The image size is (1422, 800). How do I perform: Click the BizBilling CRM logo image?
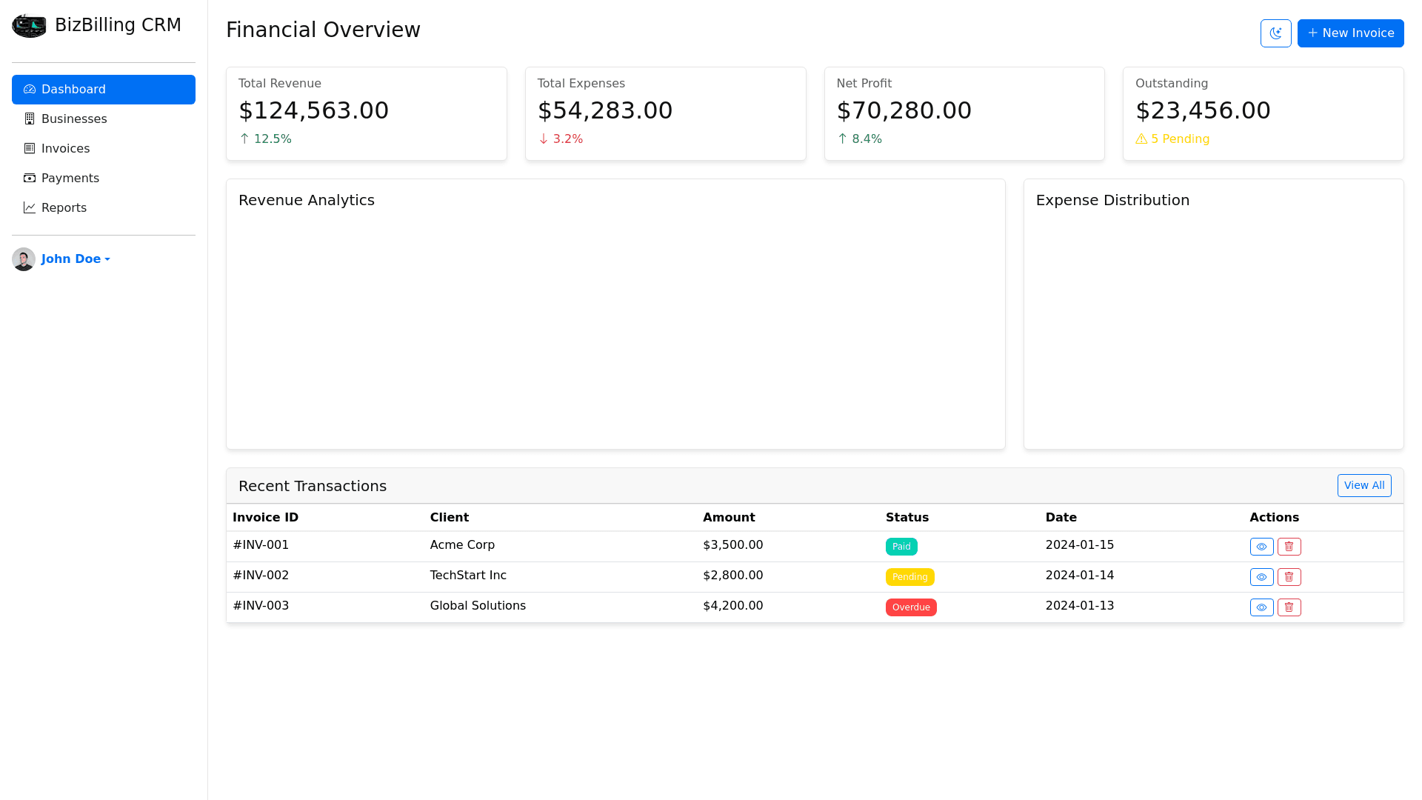[29, 26]
